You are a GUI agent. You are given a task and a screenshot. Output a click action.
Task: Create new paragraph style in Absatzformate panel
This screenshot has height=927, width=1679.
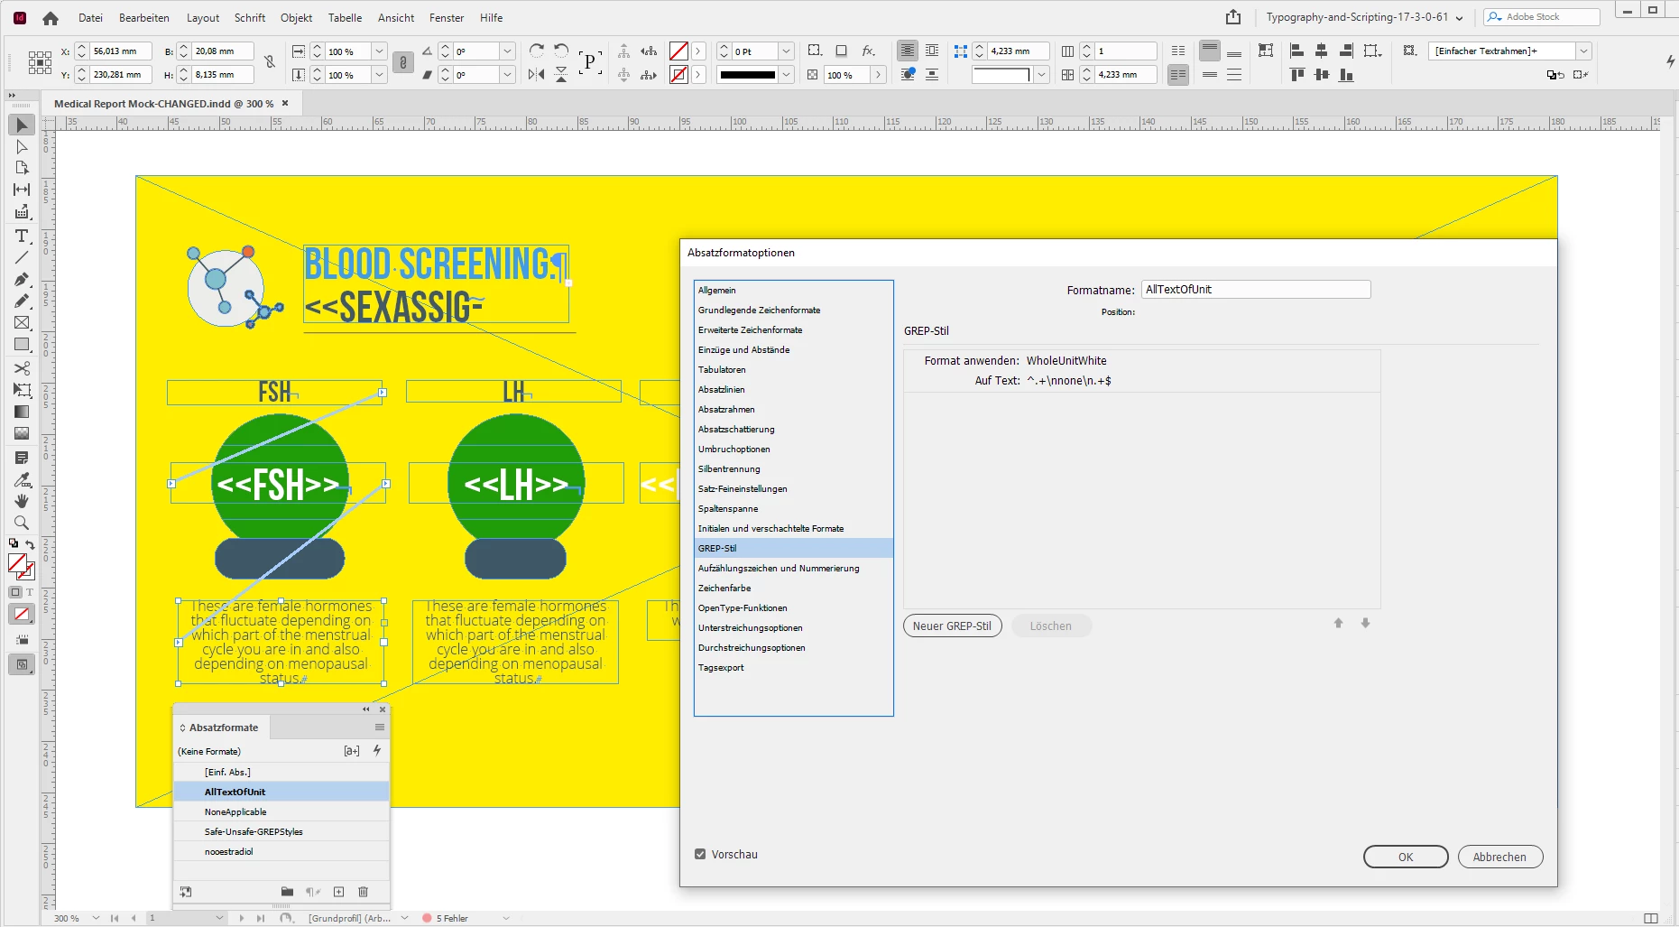click(x=339, y=892)
